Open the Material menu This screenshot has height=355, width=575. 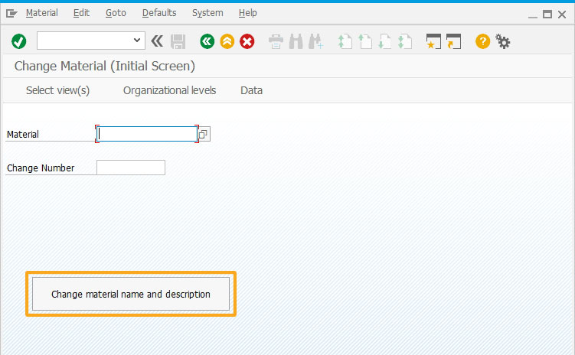coord(42,13)
